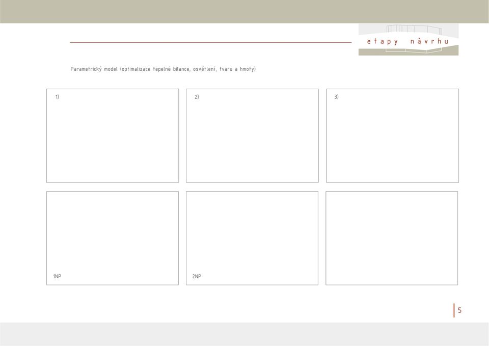489x346 pixels.
Task: Click the '1NP' floor label
Action: click(x=57, y=276)
